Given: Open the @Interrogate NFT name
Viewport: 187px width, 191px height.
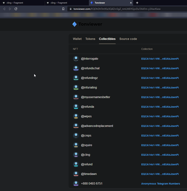Looking at the screenshot, I should click(x=90, y=59).
